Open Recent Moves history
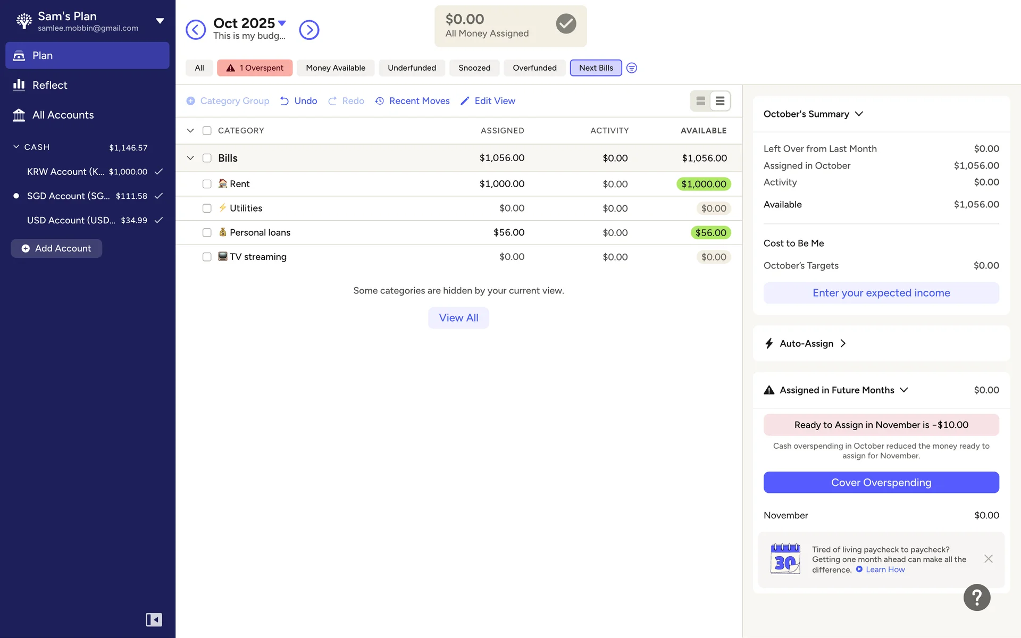Screen dimensions: 1021x638 click(413, 101)
